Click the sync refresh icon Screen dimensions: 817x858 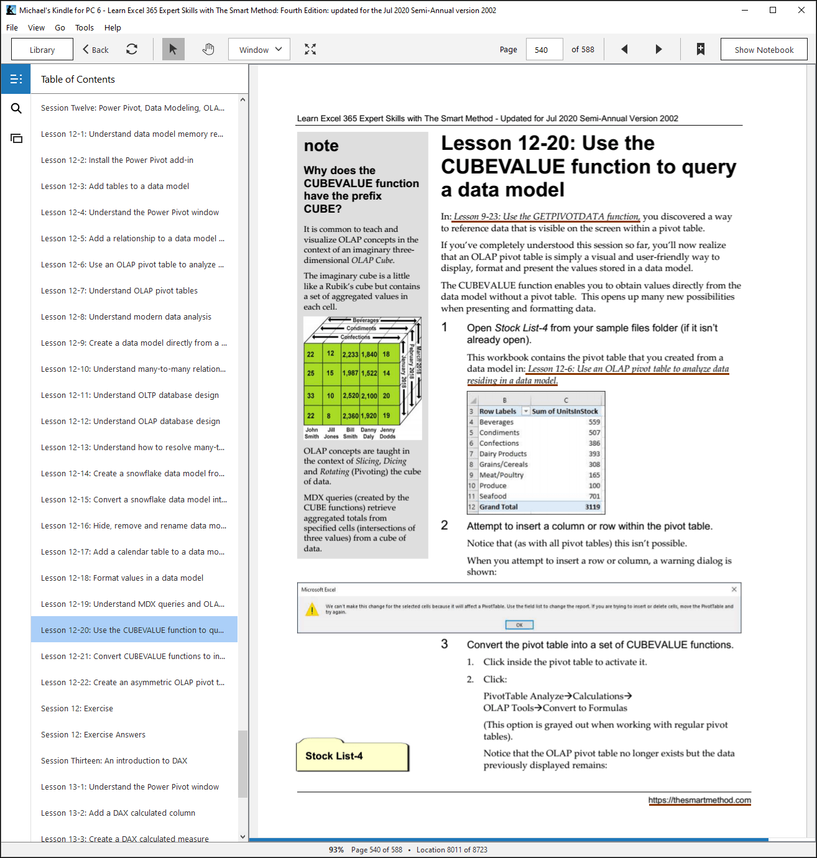132,49
